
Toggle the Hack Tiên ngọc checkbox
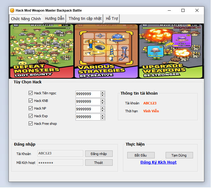pyautogui.click(x=30, y=93)
